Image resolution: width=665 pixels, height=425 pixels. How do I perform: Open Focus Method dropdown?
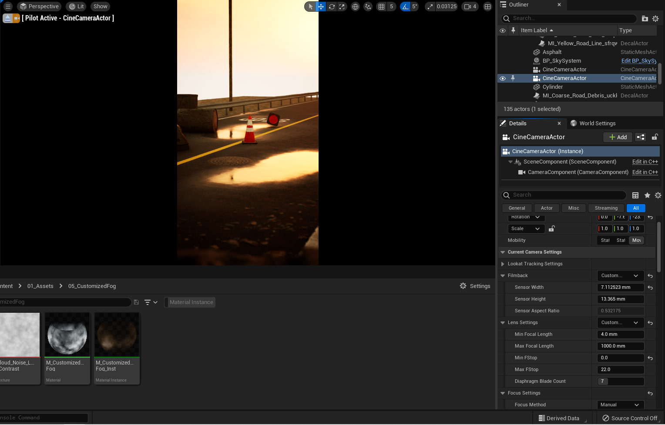click(620, 405)
